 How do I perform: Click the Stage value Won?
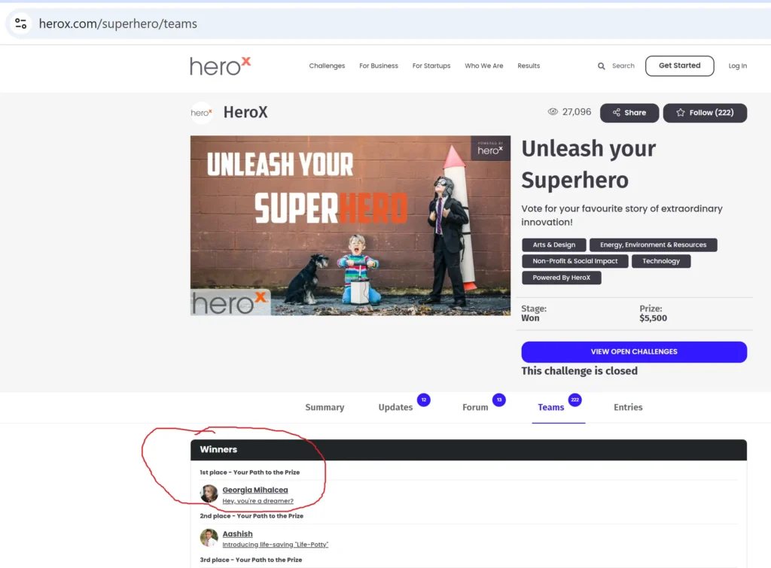[x=530, y=318]
